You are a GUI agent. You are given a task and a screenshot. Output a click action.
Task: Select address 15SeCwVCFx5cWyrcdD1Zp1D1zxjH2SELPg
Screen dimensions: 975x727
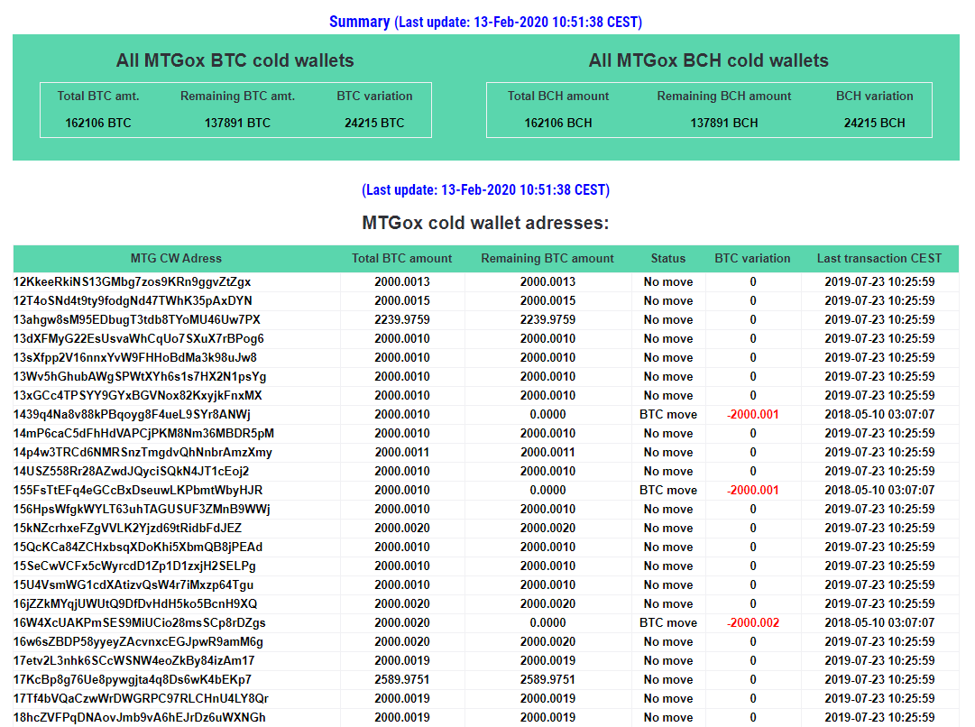pos(134,566)
